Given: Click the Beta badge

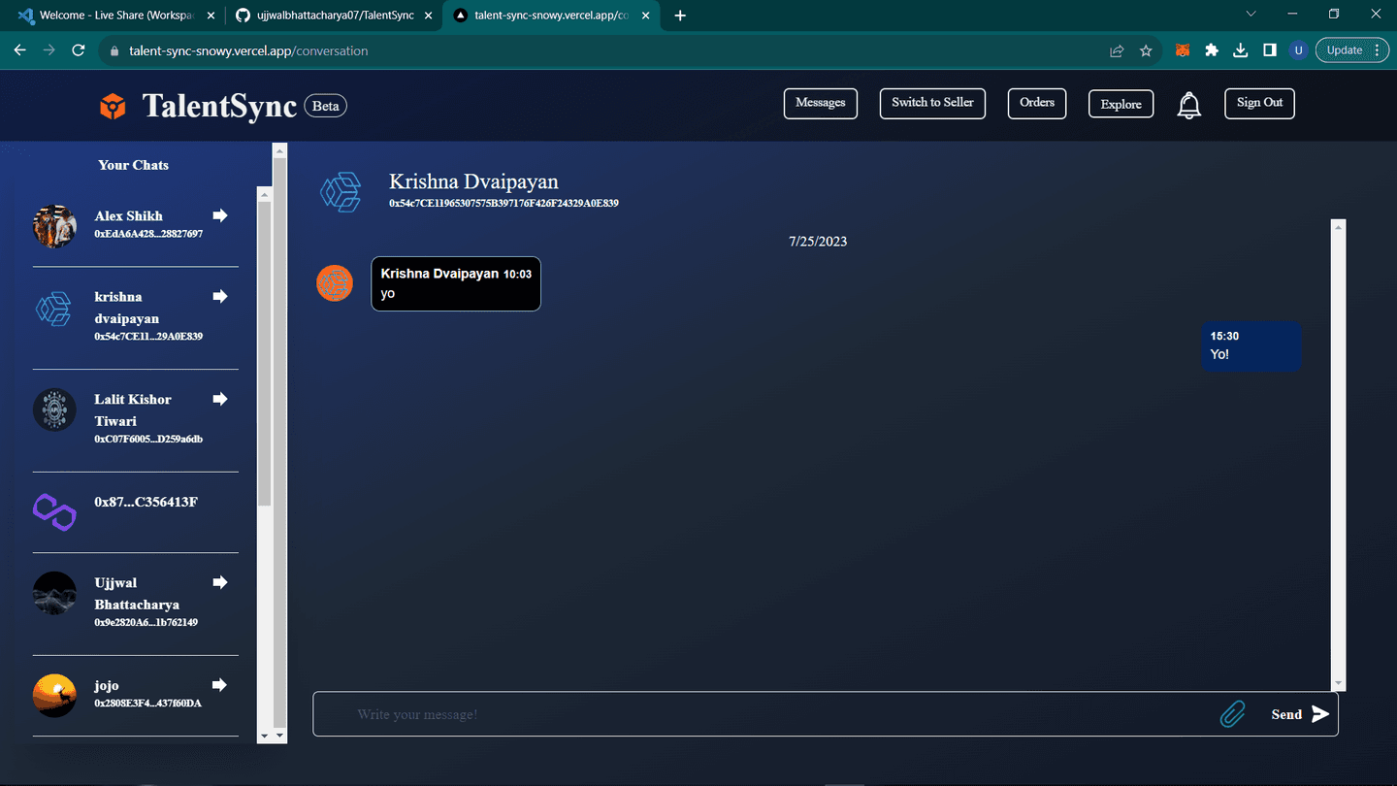Looking at the screenshot, I should pos(325,106).
